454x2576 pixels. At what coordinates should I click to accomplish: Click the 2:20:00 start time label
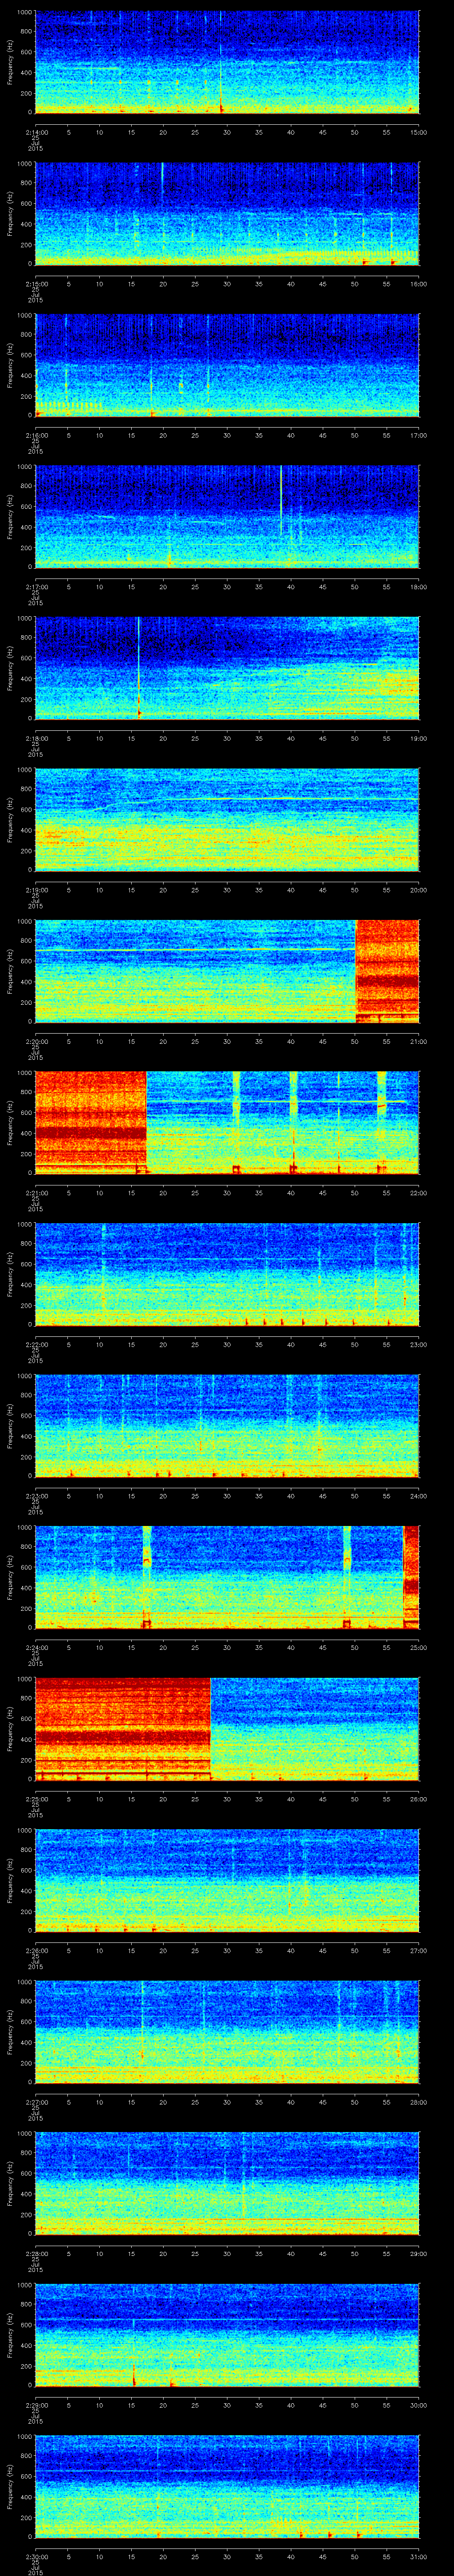click(x=35, y=1041)
